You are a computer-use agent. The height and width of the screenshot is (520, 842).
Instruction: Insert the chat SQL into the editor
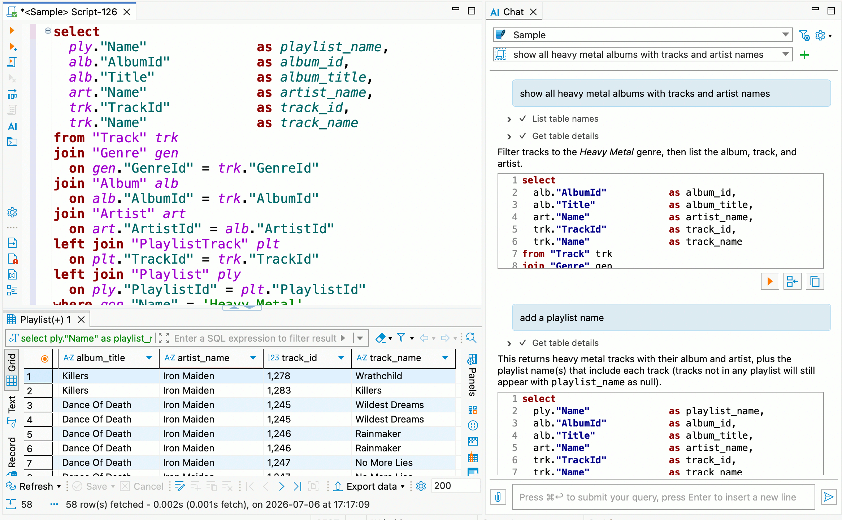792,281
